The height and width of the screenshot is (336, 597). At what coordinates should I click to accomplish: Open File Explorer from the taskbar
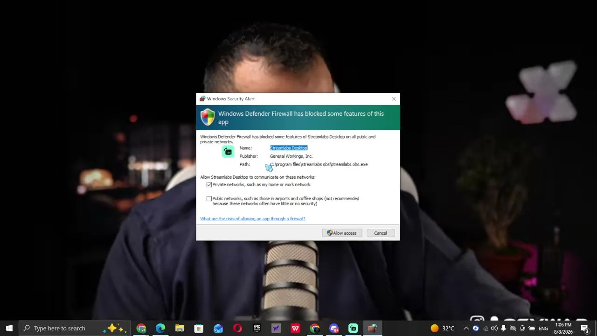(x=180, y=328)
